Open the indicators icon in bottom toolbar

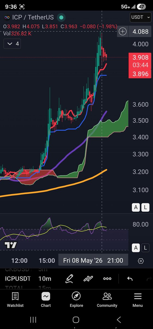tap(88, 279)
